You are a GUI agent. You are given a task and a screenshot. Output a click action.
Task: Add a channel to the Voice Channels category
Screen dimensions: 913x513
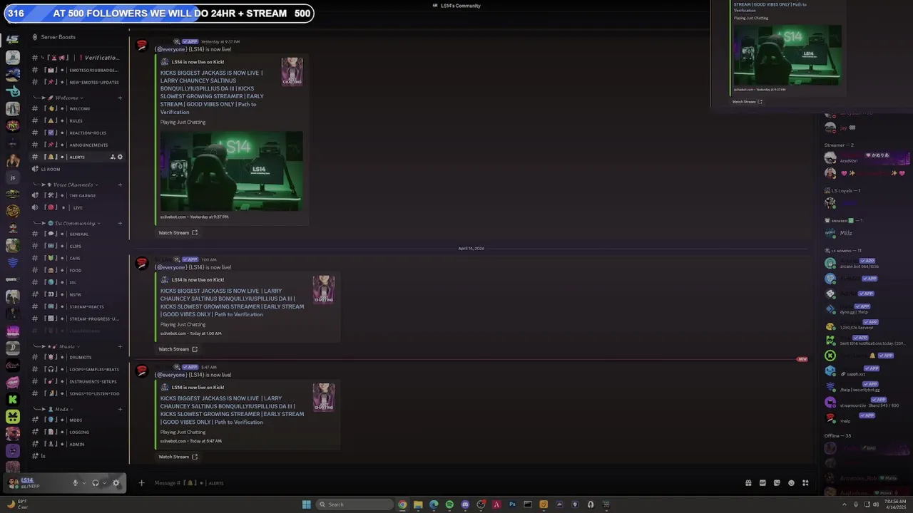120,185
